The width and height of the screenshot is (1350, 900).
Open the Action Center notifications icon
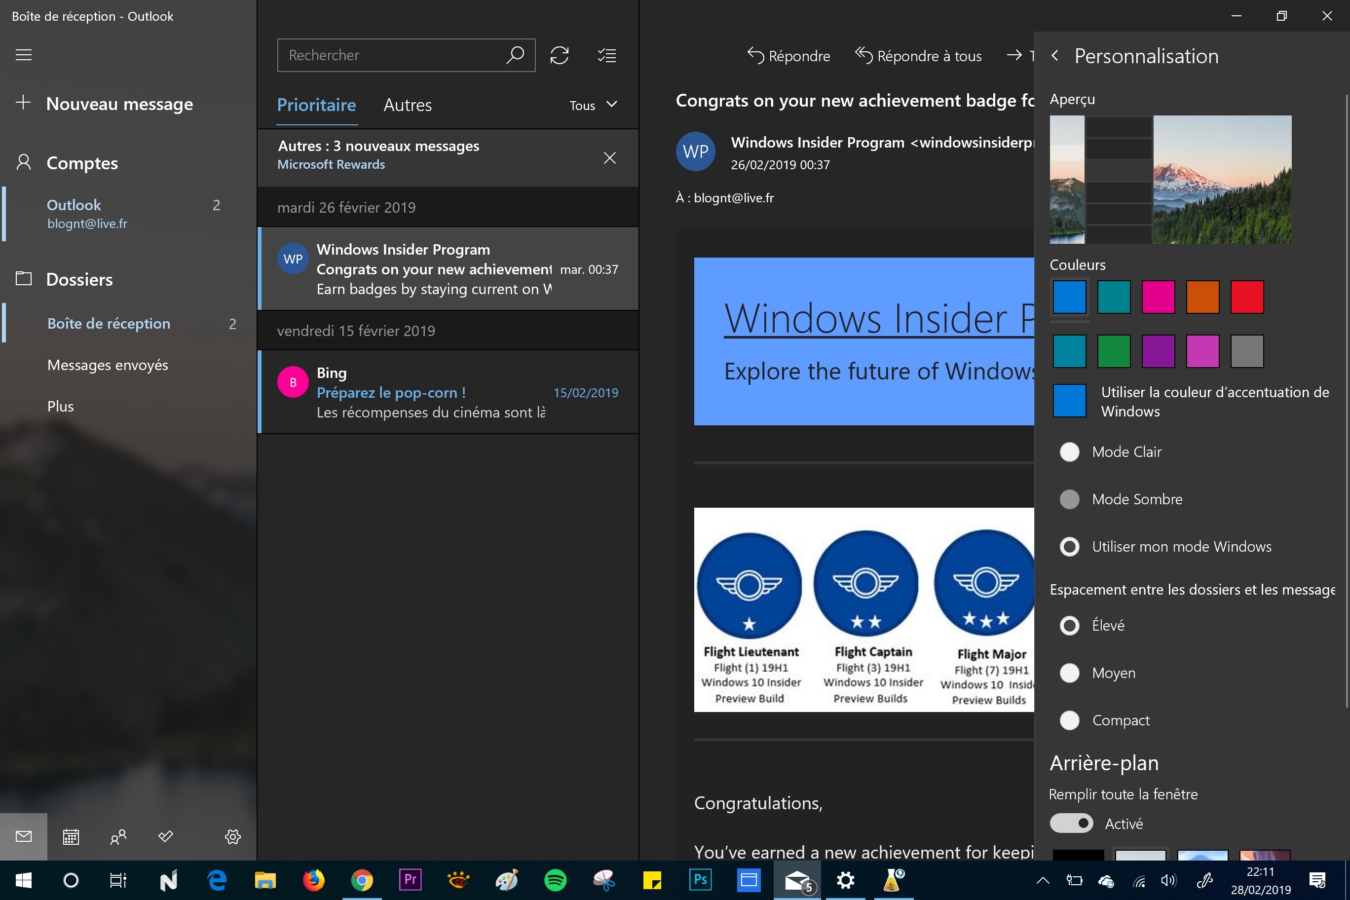pyautogui.click(x=1318, y=880)
